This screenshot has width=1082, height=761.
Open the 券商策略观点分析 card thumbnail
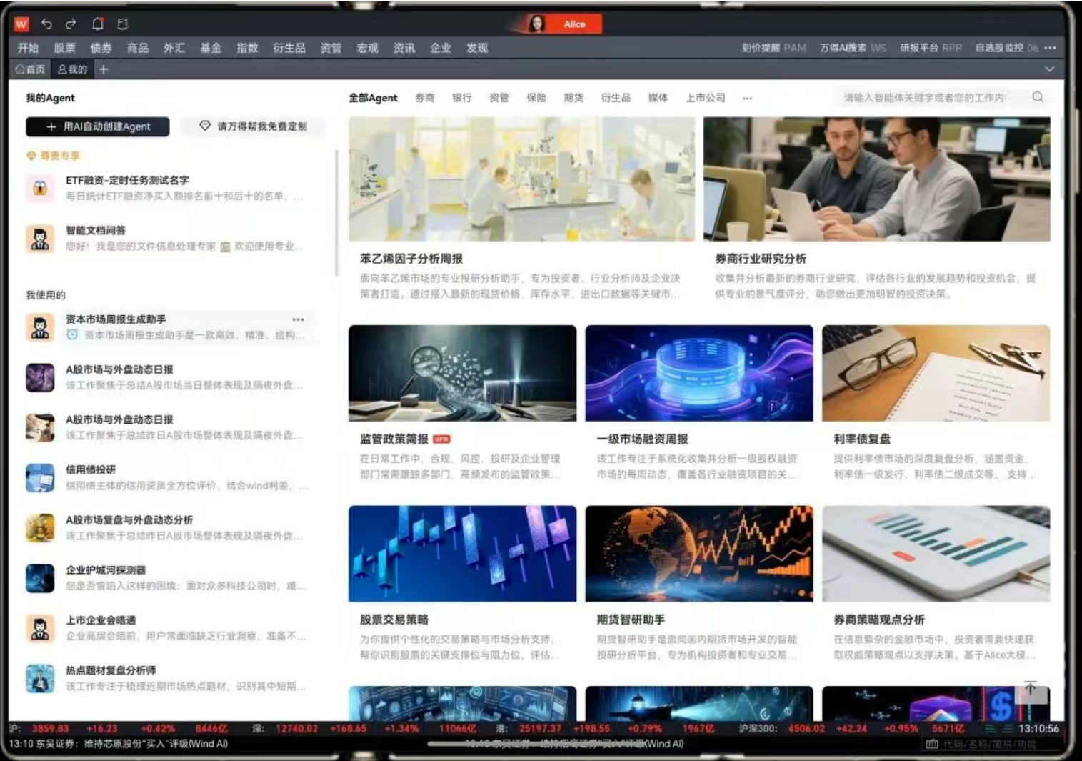pos(936,554)
